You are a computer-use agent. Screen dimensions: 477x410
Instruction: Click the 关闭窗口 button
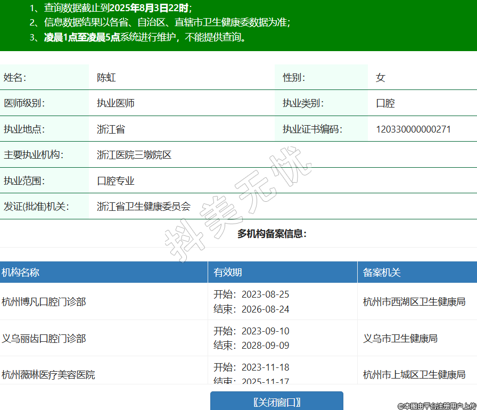[276, 401]
